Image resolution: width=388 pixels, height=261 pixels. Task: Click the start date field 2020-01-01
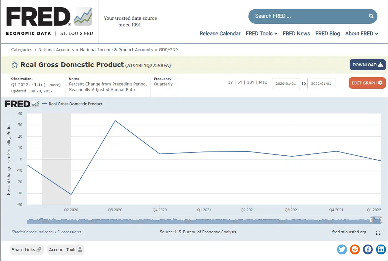pos(286,84)
